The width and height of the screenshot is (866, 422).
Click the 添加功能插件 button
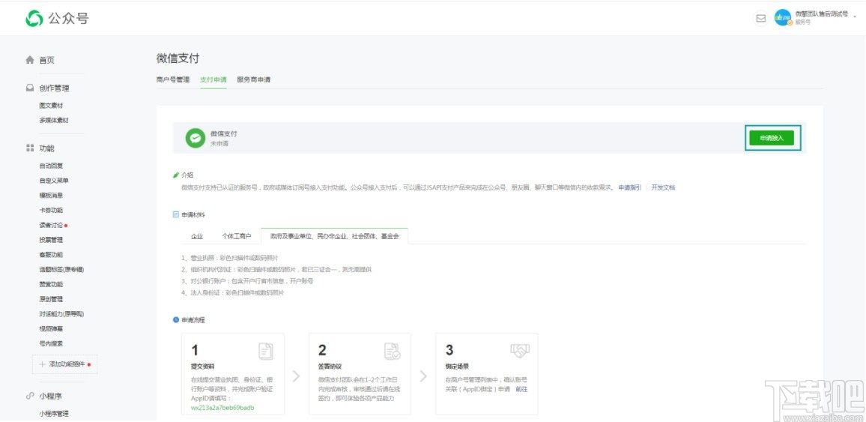65,364
